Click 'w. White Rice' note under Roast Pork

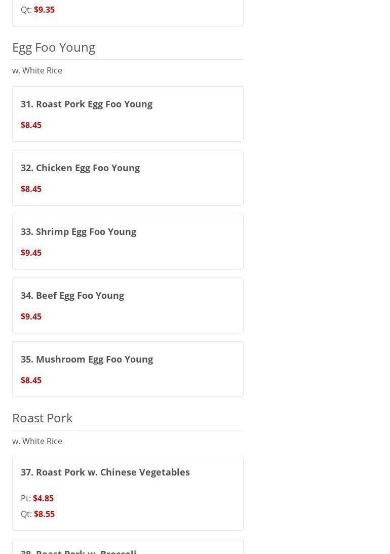37,441
